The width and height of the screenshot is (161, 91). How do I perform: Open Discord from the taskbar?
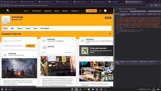[93, 89]
